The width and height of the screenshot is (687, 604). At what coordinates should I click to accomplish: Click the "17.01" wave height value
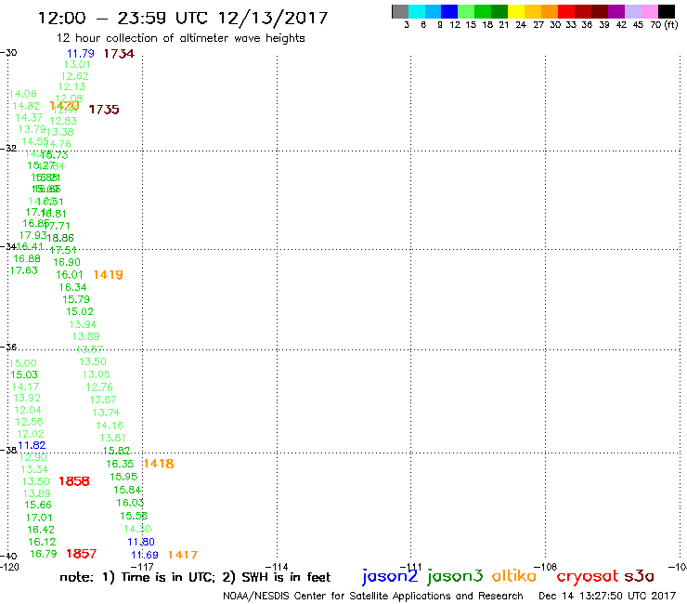(39, 518)
